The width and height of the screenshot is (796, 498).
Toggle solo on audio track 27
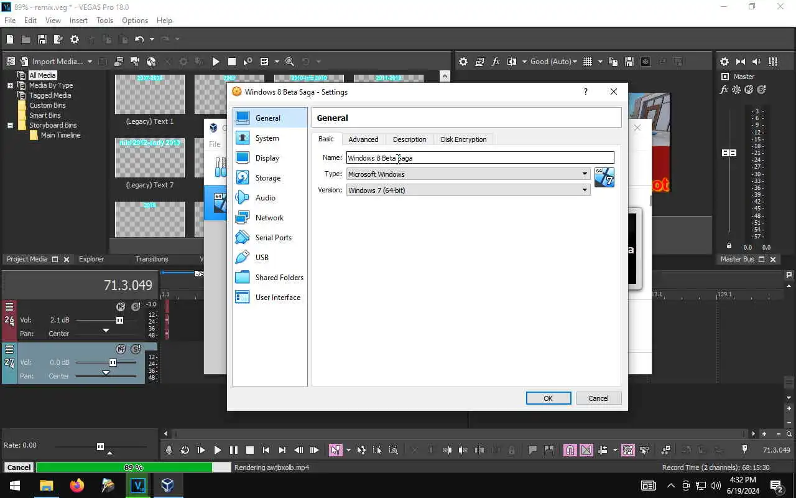[x=136, y=349]
